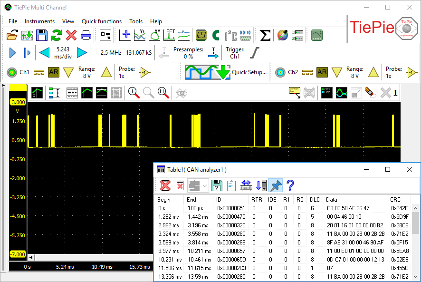421x282 pixels.
Task: Click the color settings wheel icon
Action: click(283, 35)
